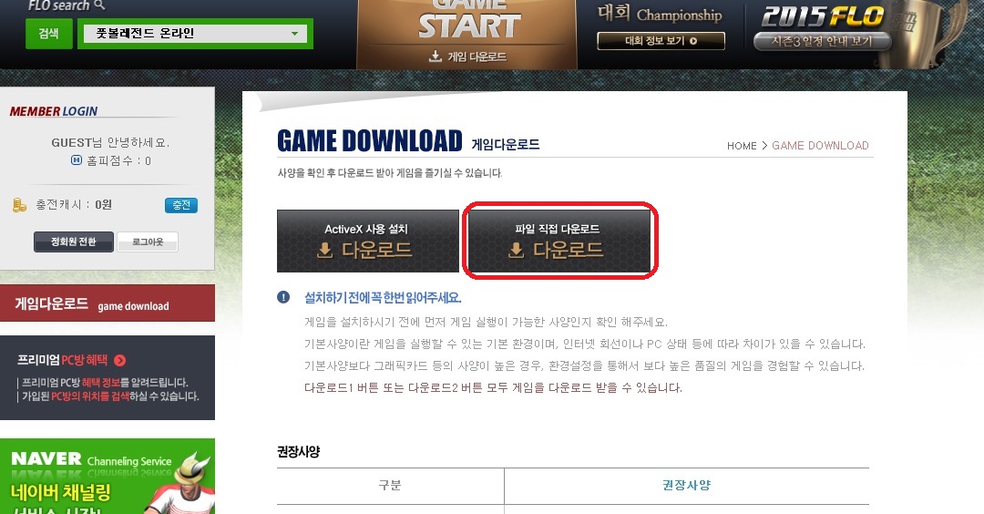Viewport: 984px width, 514px height.
Task: Click the blue H icon beside 홈피점수
Action: (x=77, y=160)
